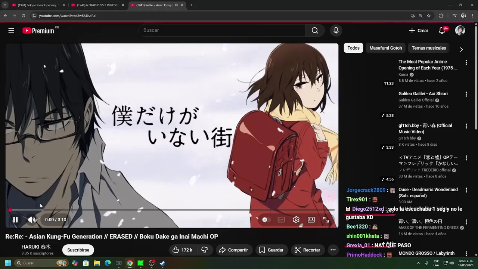Open more actions ellipsis under video
The width and height of the screenshot is (478, 269).
tap(333, 250)
